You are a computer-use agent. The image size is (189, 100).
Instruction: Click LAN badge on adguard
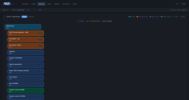(40, 52)
